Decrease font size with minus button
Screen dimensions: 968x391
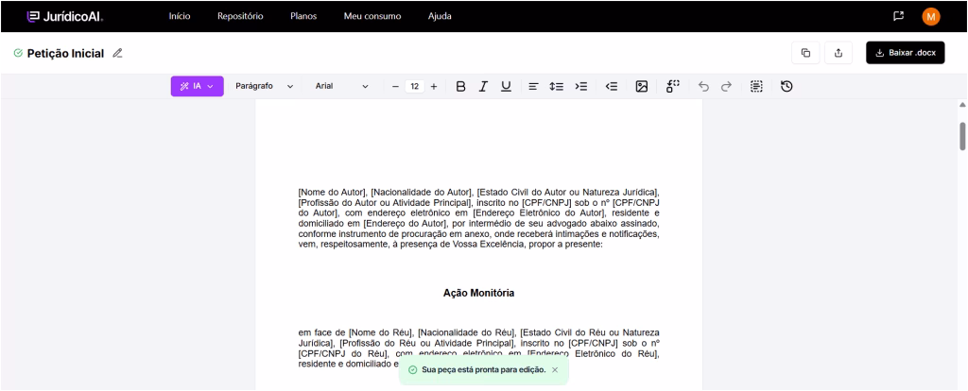395,86
